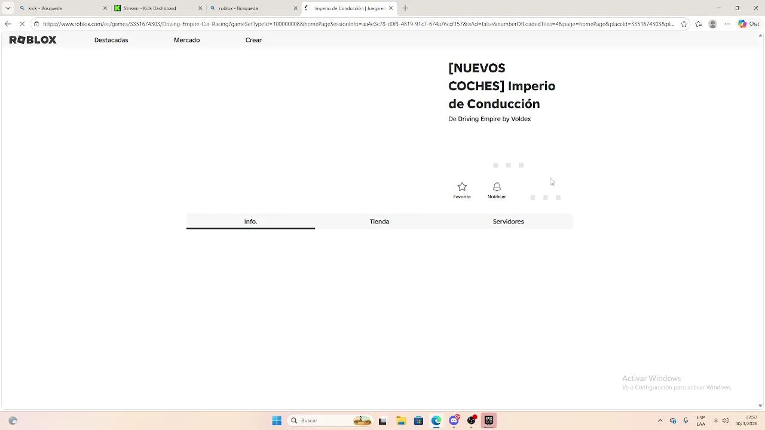Select the Servidores tab

508,222
